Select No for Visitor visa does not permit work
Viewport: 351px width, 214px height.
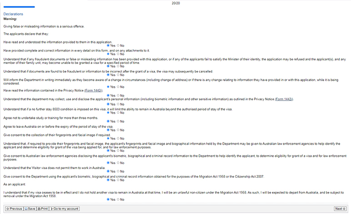click(118, 171)
